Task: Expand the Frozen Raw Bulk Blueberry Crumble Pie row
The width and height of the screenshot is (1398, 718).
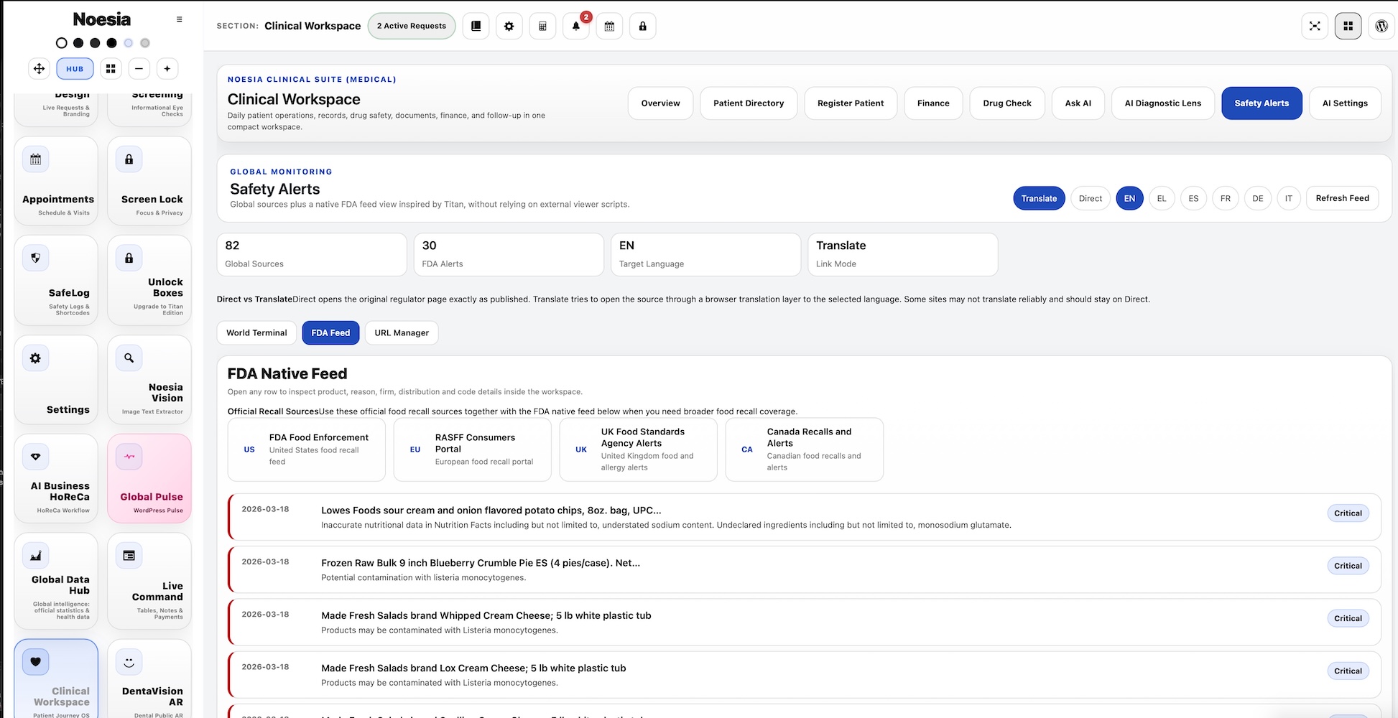Action: (805, 569)
